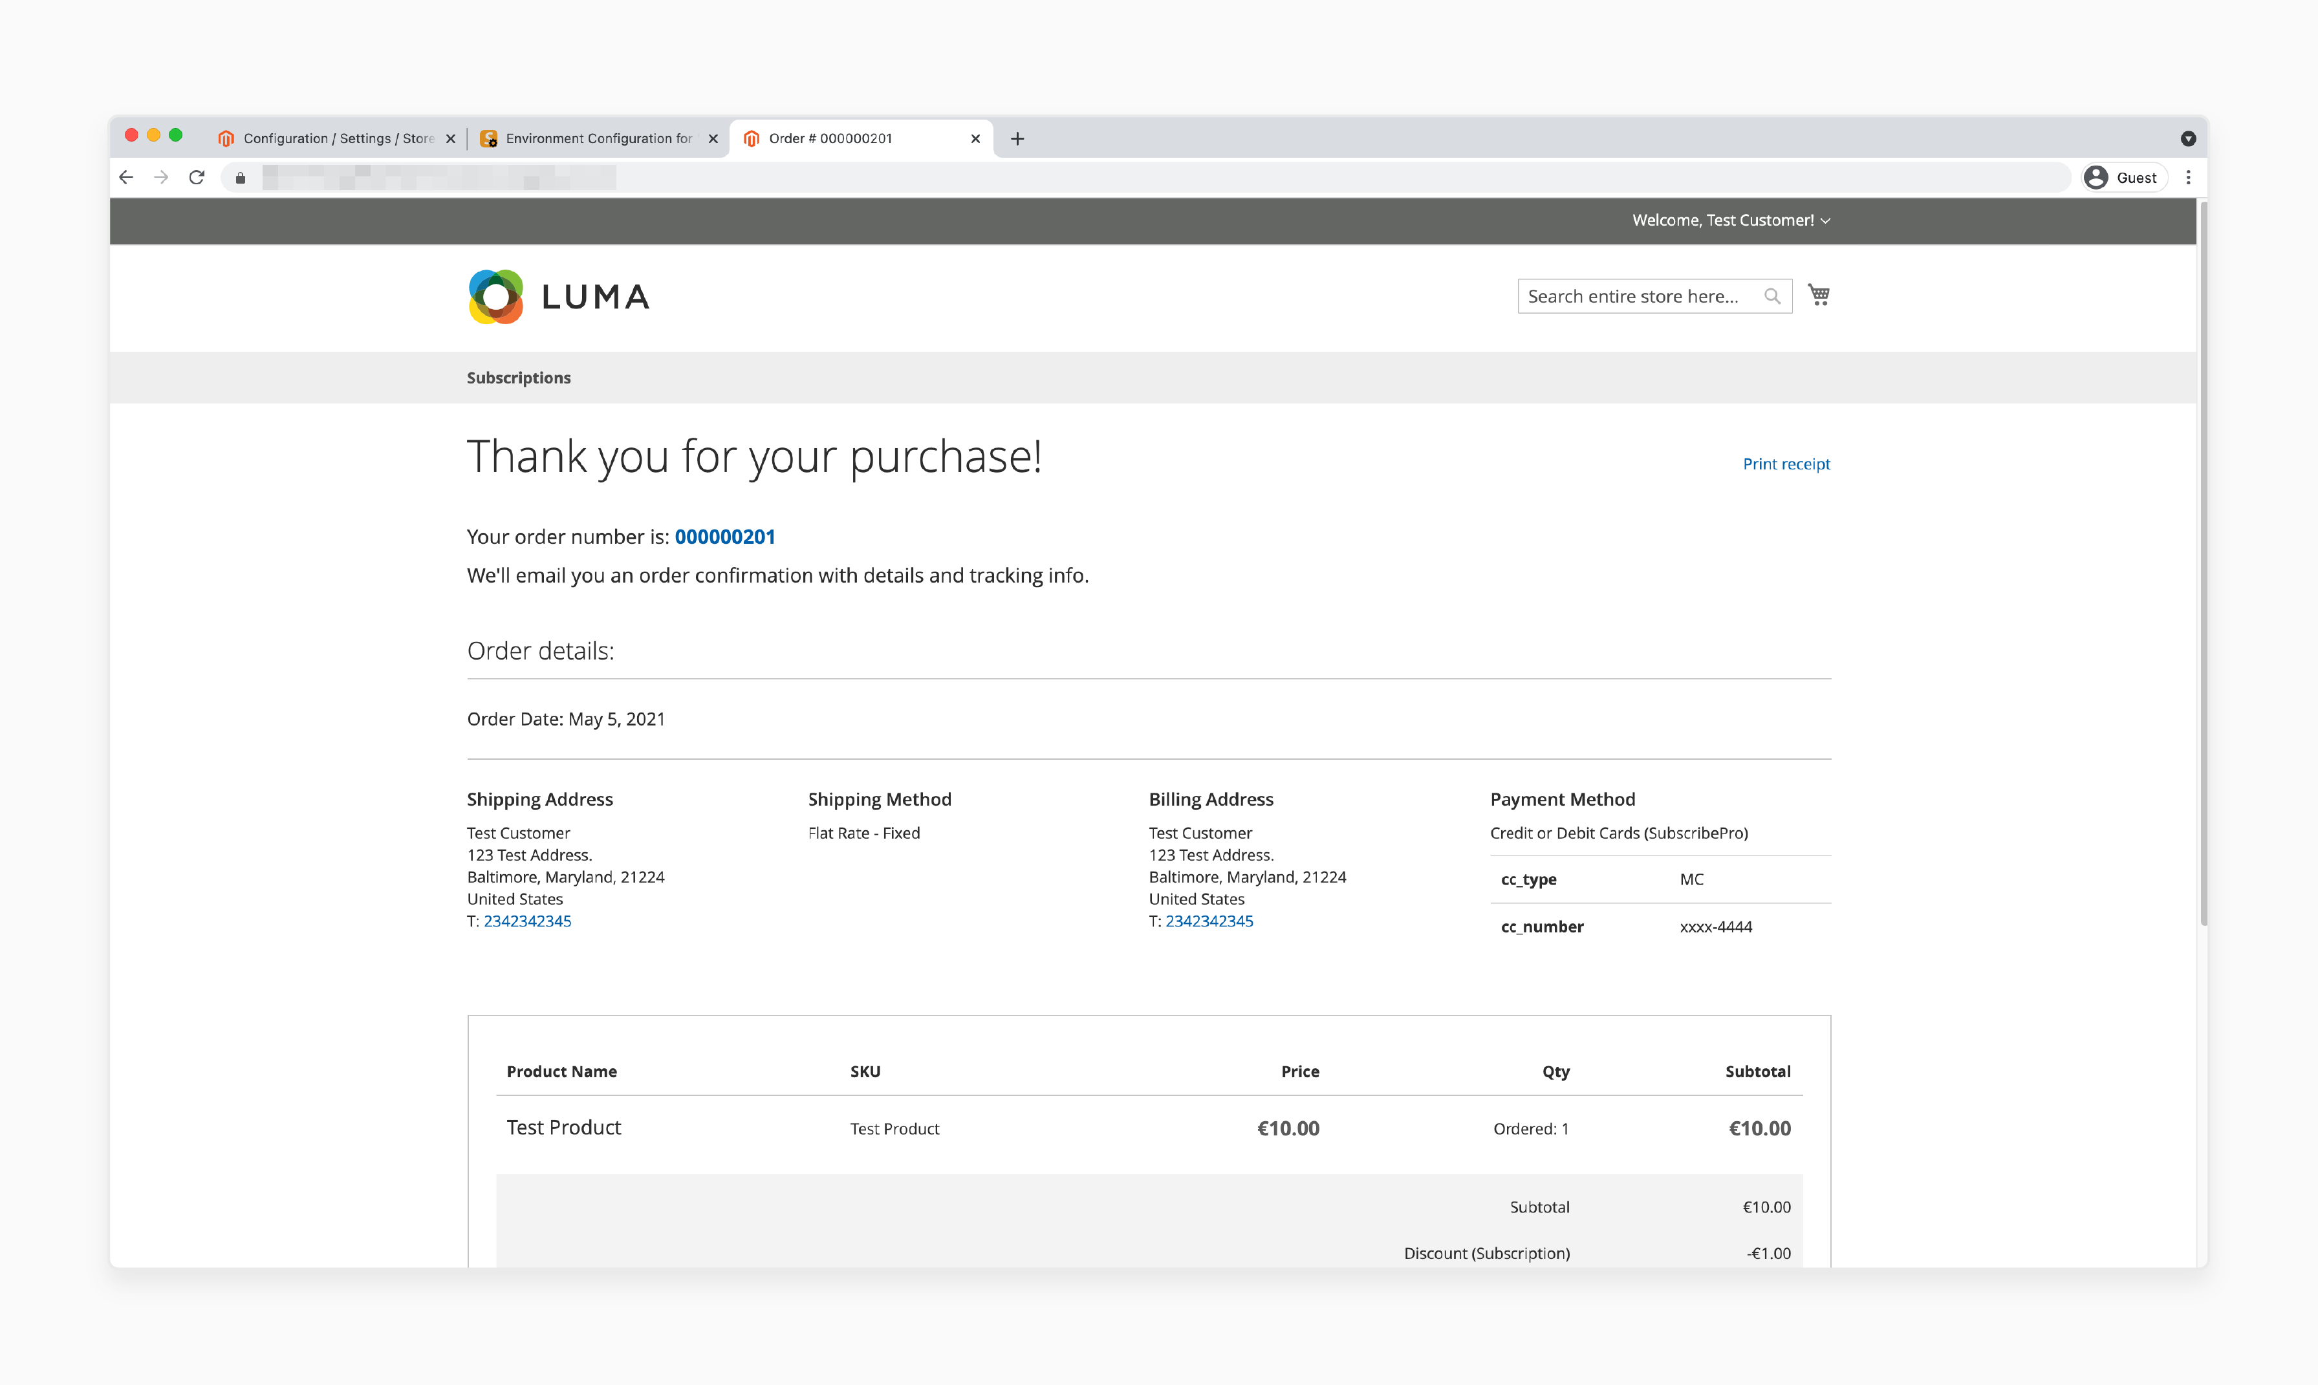Click the Order Date: May 5, 2021 text
The width and height of the screenshot is (2318, 1385).
click(566, 718)
